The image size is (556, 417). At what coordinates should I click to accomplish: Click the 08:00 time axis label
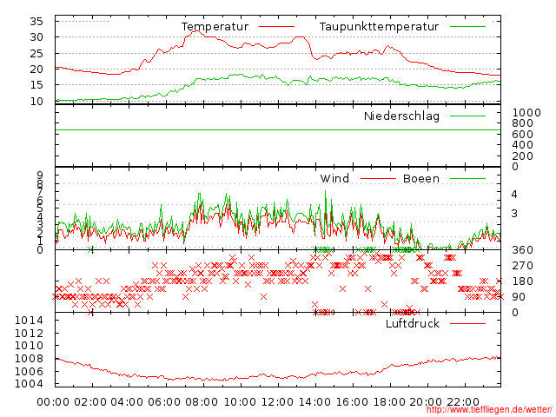coord(202,402)
